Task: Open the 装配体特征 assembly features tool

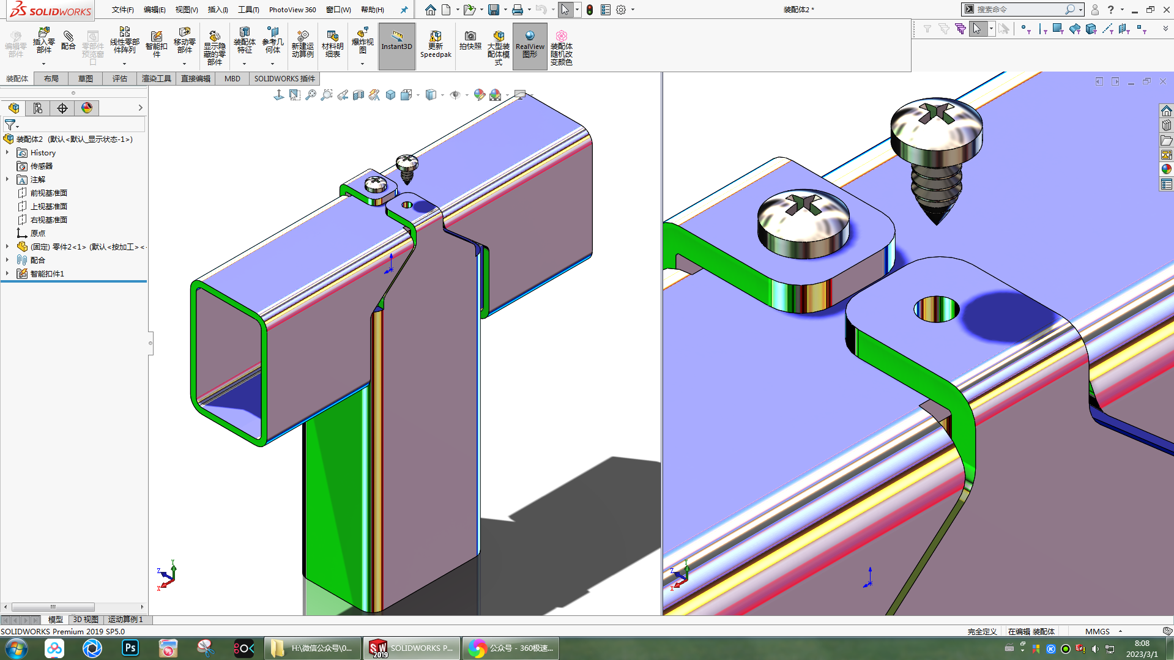Action: (x=245, y=41)
